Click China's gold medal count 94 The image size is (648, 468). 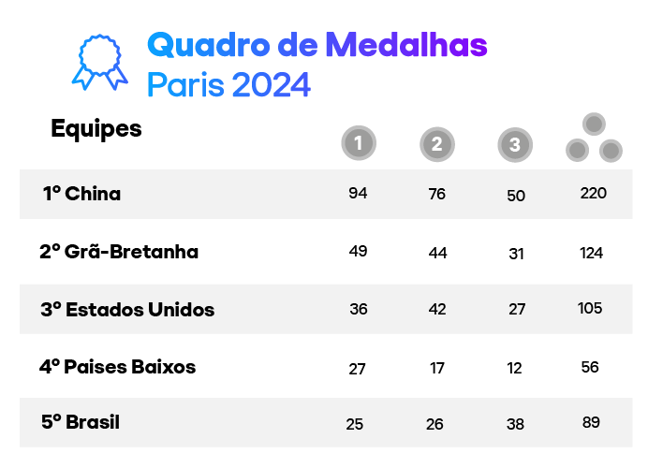coord(358,194)
